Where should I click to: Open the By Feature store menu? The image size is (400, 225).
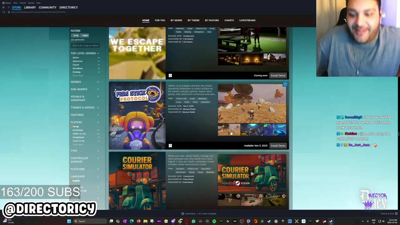coord(212,20)
